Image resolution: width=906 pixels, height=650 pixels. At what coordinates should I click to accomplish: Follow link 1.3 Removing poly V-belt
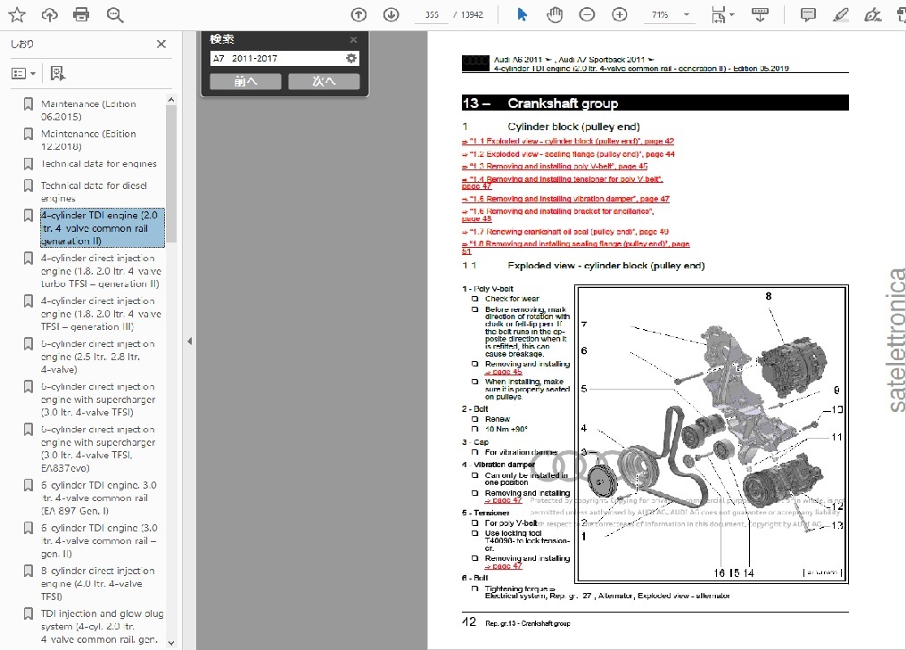[555, 167]
